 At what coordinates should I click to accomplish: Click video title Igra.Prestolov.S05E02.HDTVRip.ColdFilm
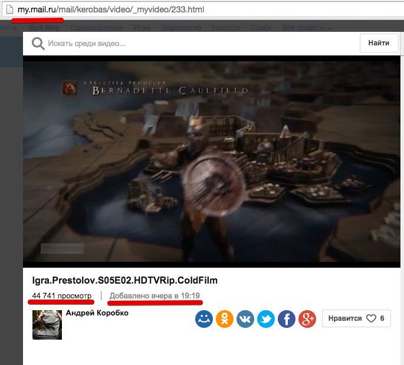tap(125, 280)
